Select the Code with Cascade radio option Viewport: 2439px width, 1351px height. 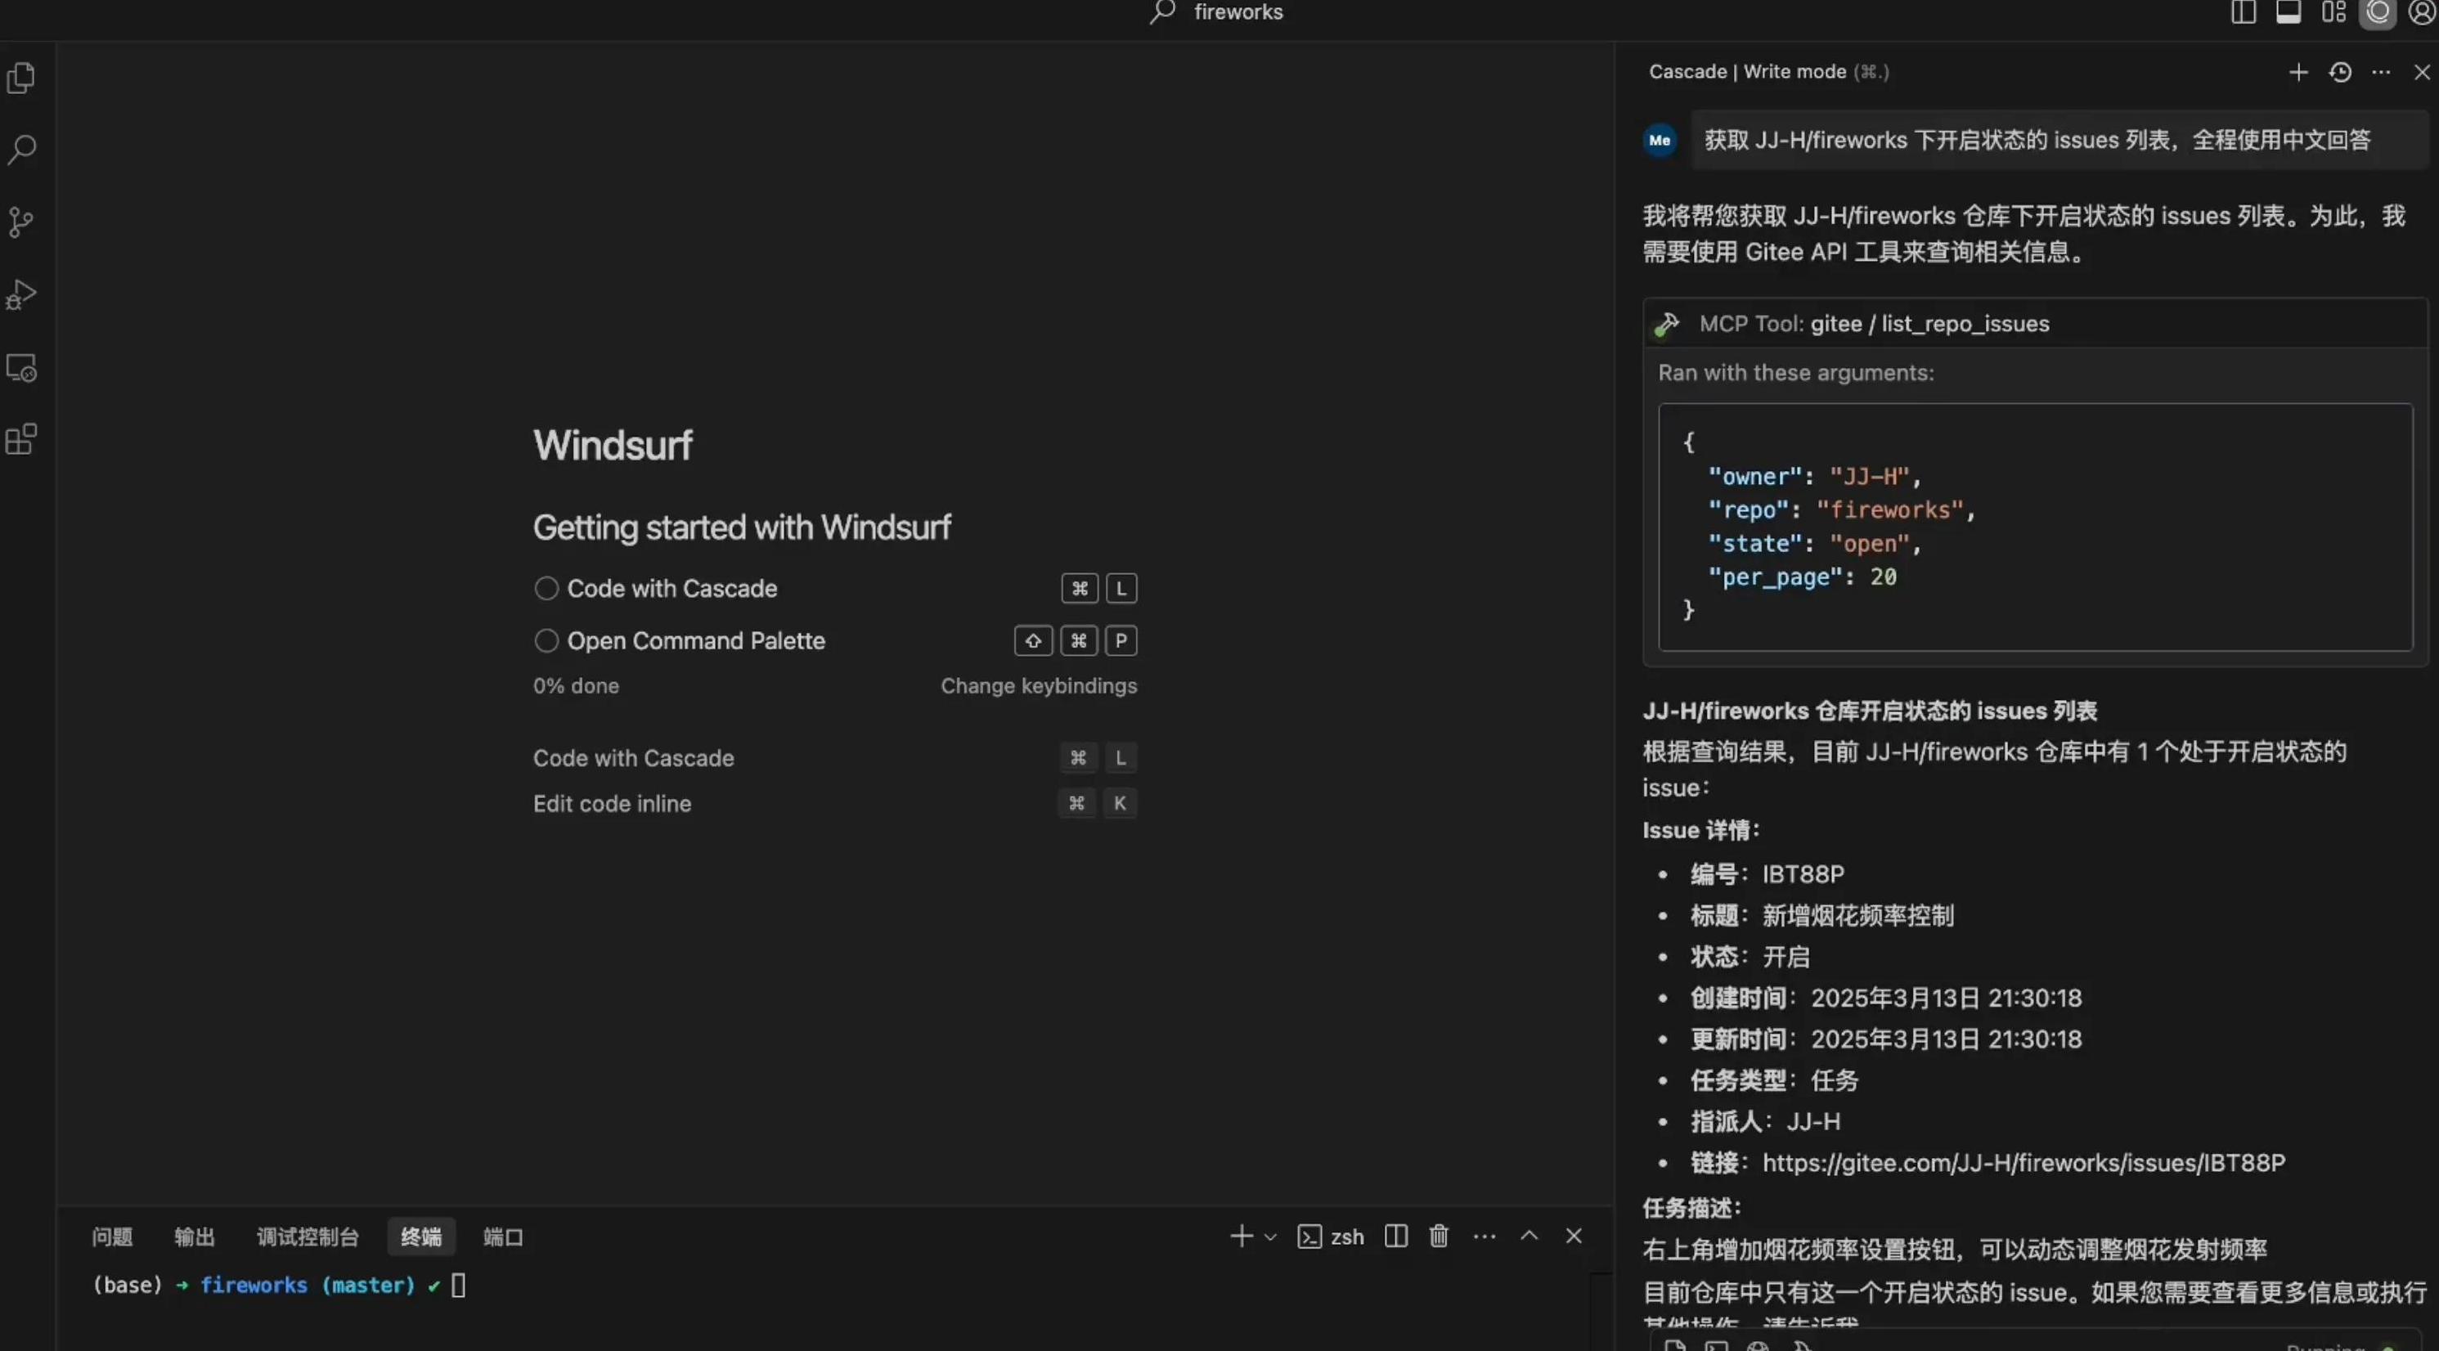[546, 588]
